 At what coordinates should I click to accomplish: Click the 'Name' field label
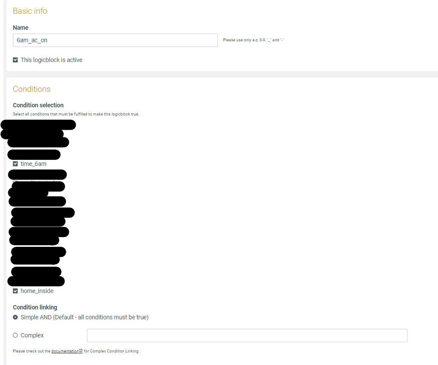20,28
